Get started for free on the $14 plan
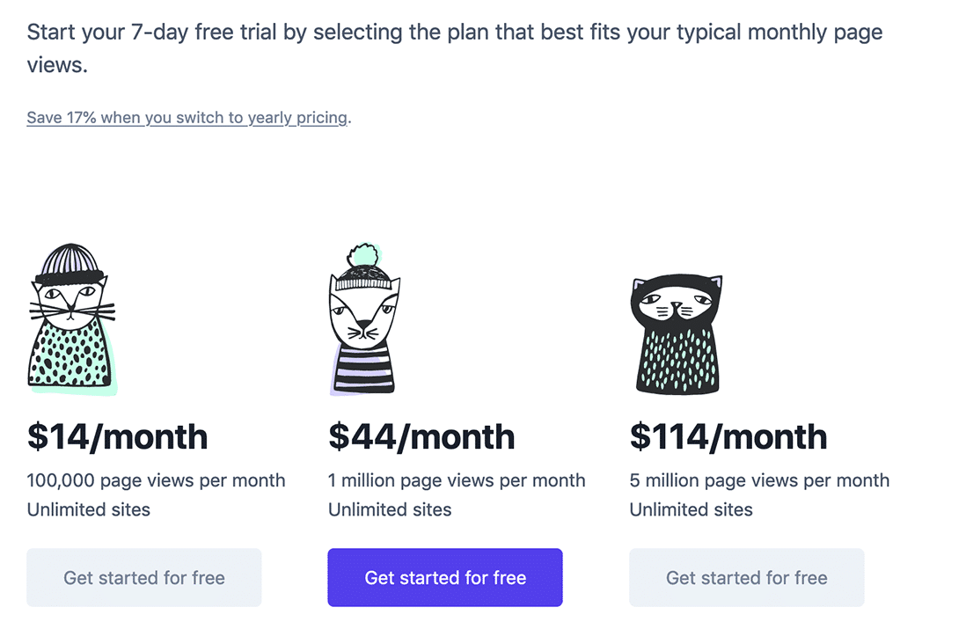 click(143, 577)
